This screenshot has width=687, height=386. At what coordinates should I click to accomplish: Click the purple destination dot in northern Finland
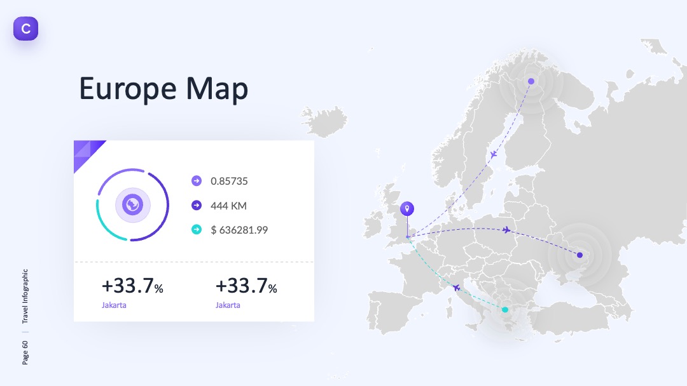click(531, 81)
